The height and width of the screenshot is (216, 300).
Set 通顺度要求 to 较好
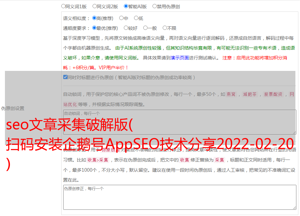pyautogui.click(x=126, y=28)
